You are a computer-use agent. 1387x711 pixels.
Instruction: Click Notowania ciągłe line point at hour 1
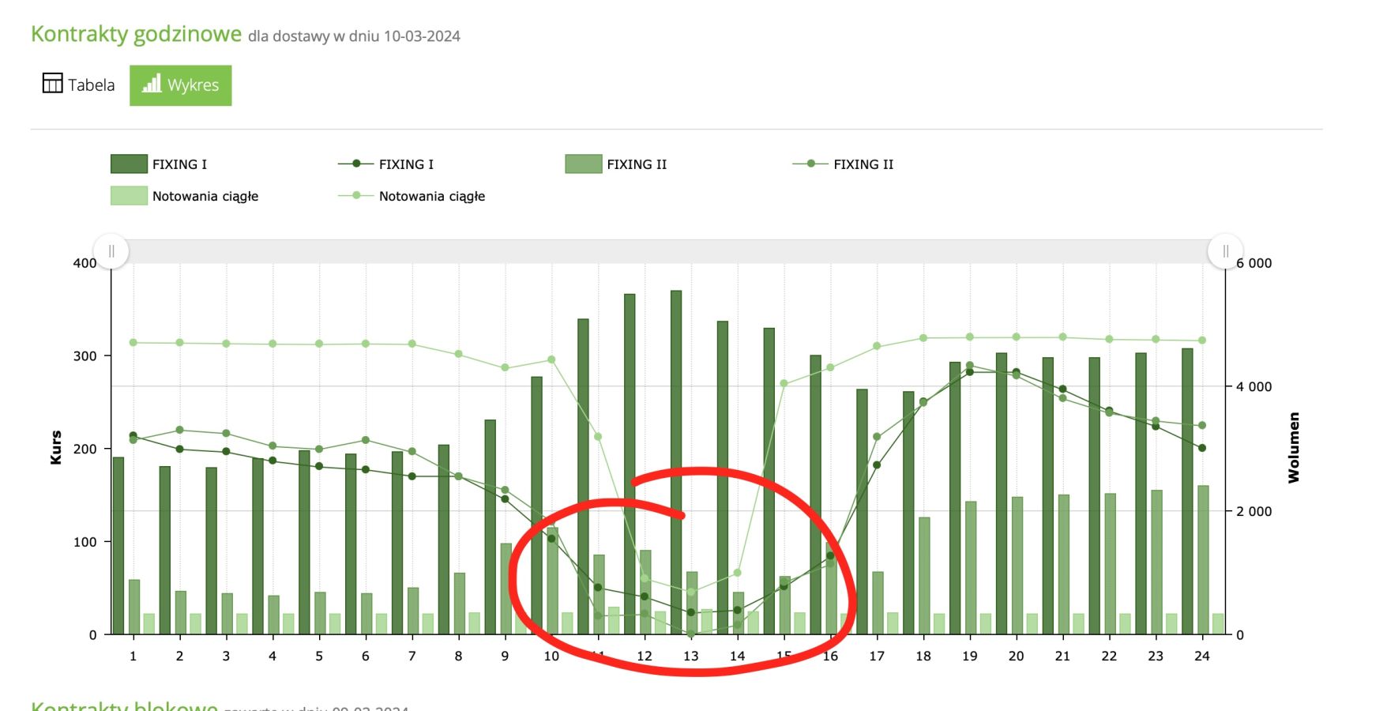[133, 343]
